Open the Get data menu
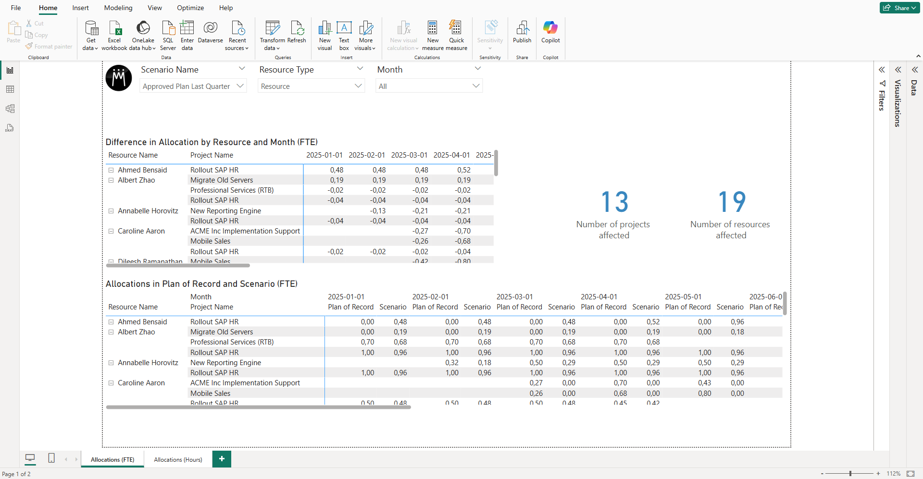 coord(90,35)
